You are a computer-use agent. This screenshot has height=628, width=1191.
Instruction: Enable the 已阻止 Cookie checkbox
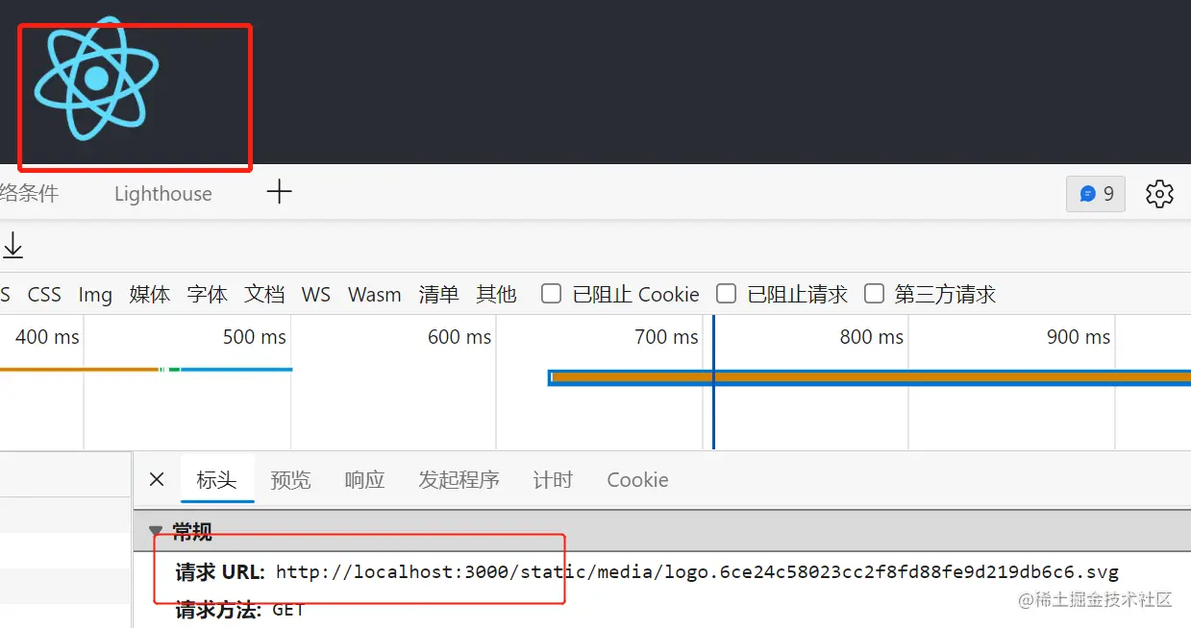coord(551,294)
